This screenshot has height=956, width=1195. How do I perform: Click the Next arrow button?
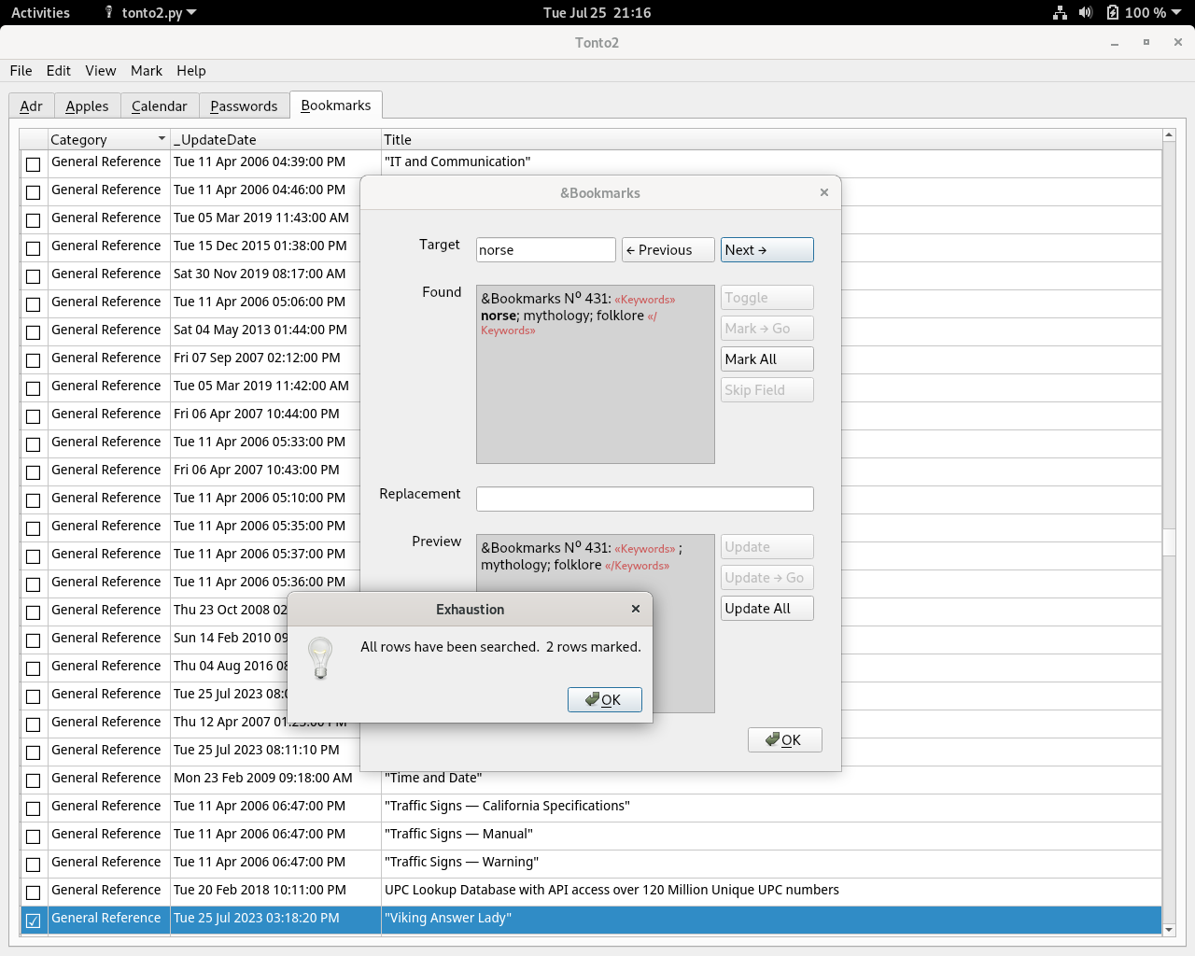[x=766, y=249]
